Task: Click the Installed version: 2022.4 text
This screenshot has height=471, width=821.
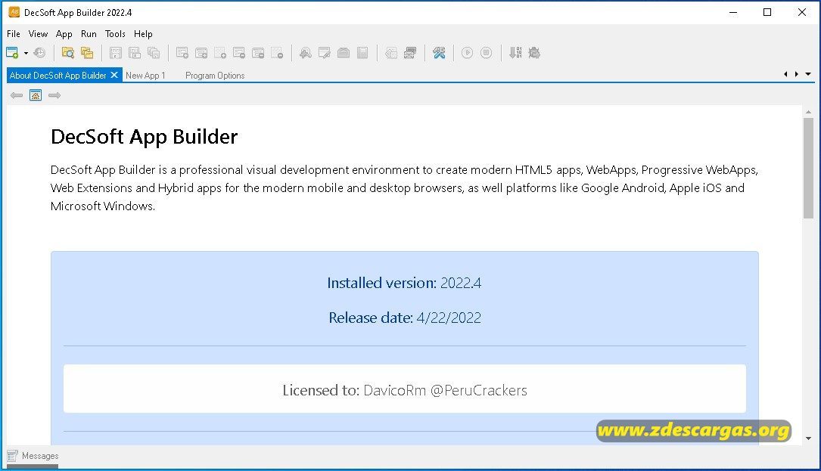Action: coord(404,283)
